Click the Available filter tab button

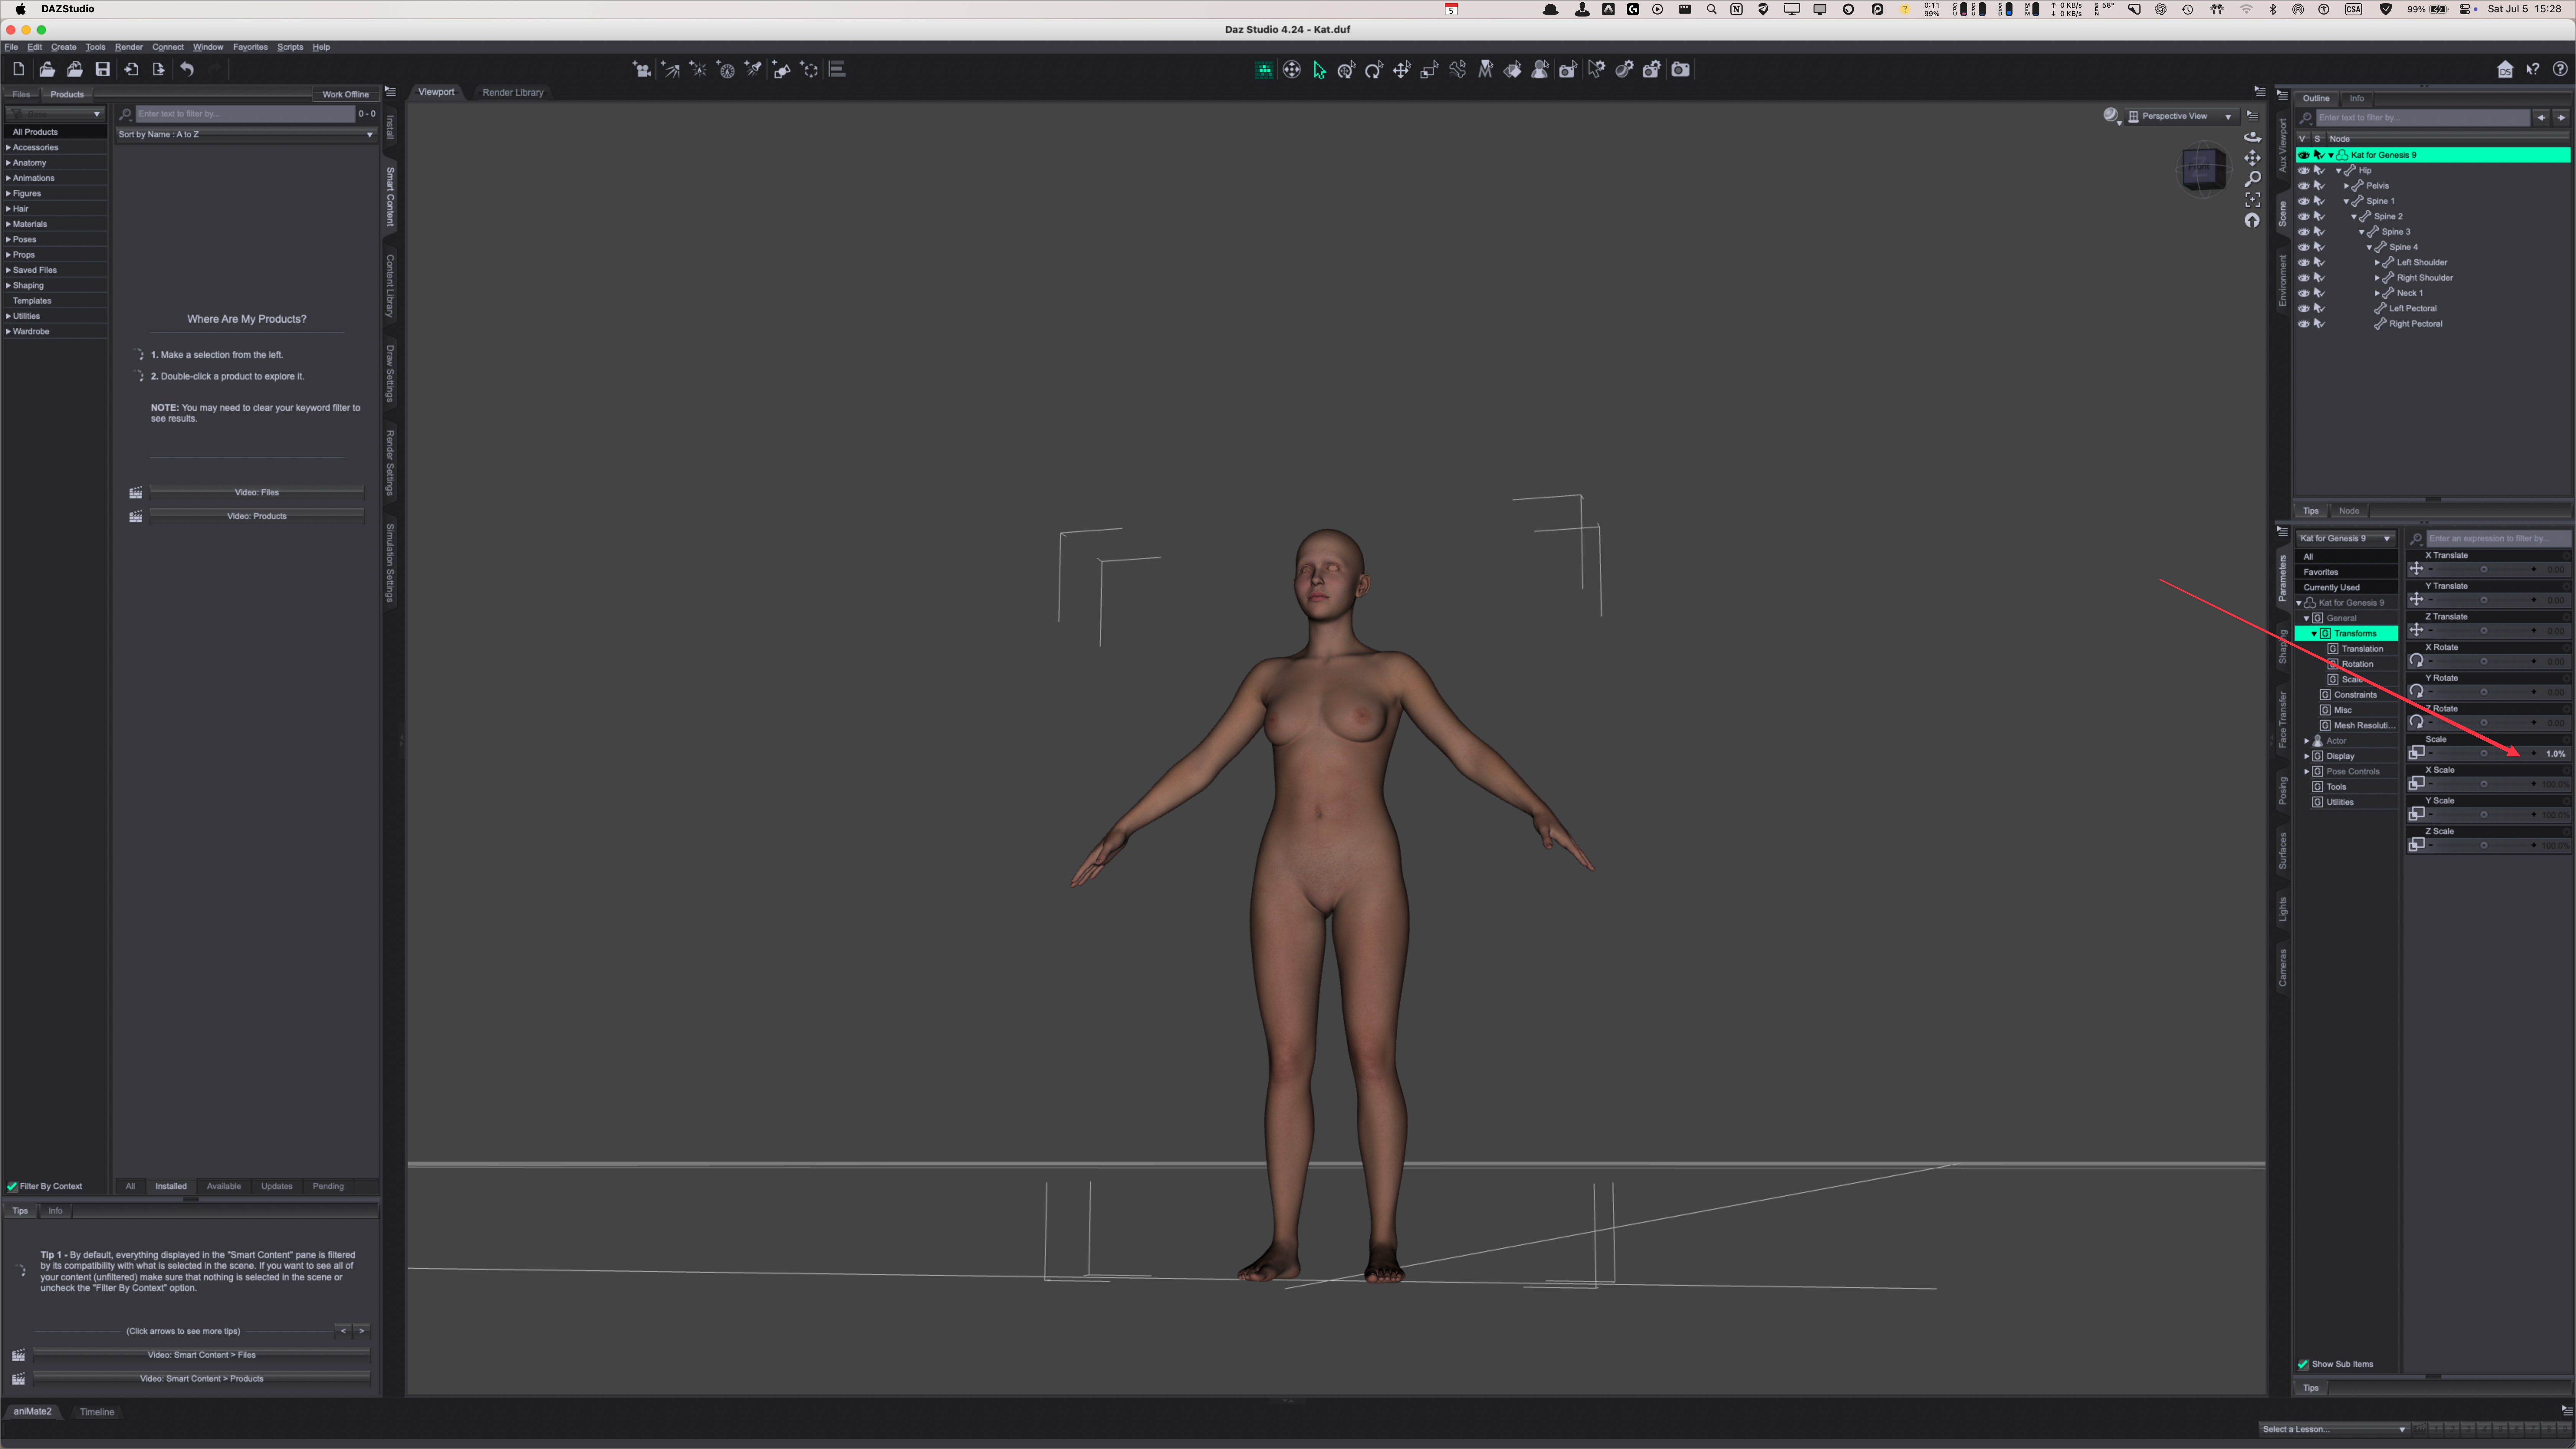tap(223, 1186)
